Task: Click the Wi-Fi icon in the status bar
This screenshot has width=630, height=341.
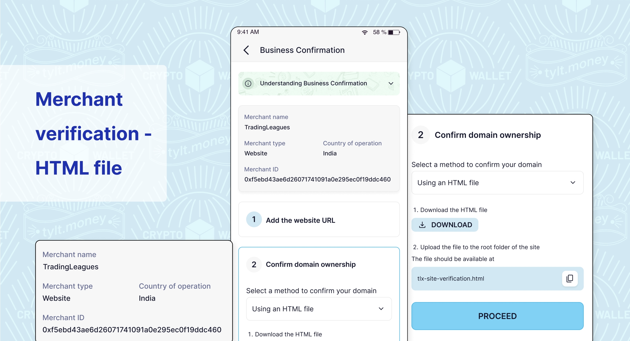Action: click(364, 33)
